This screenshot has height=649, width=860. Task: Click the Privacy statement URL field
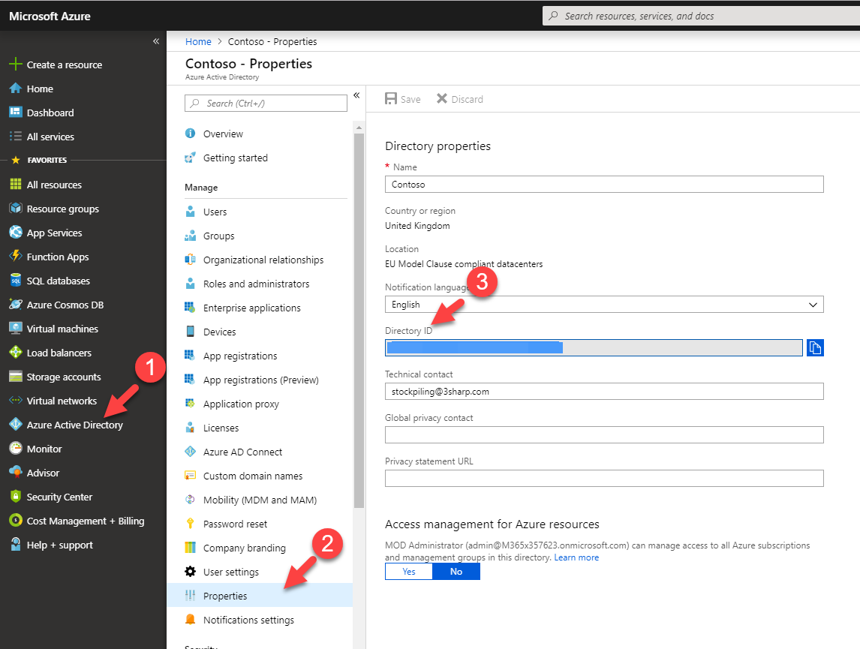[x=604, y=478]
